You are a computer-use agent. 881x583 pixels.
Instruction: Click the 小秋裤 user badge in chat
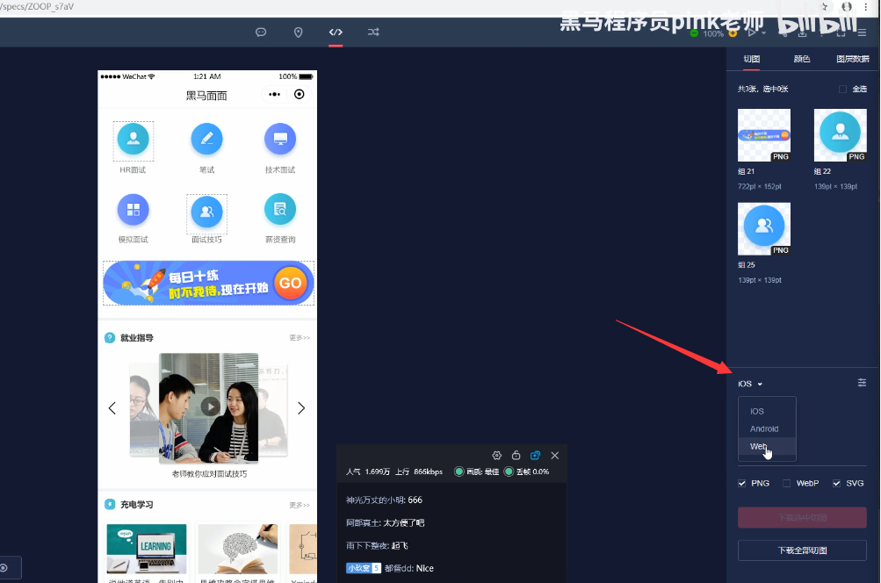coord(364,568)
